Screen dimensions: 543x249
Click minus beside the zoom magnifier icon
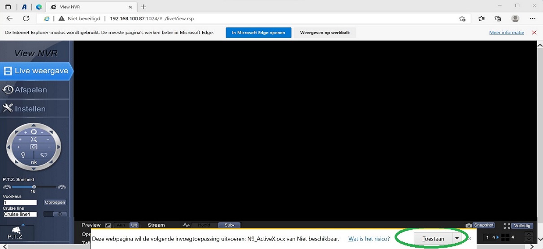click(48, 139)
